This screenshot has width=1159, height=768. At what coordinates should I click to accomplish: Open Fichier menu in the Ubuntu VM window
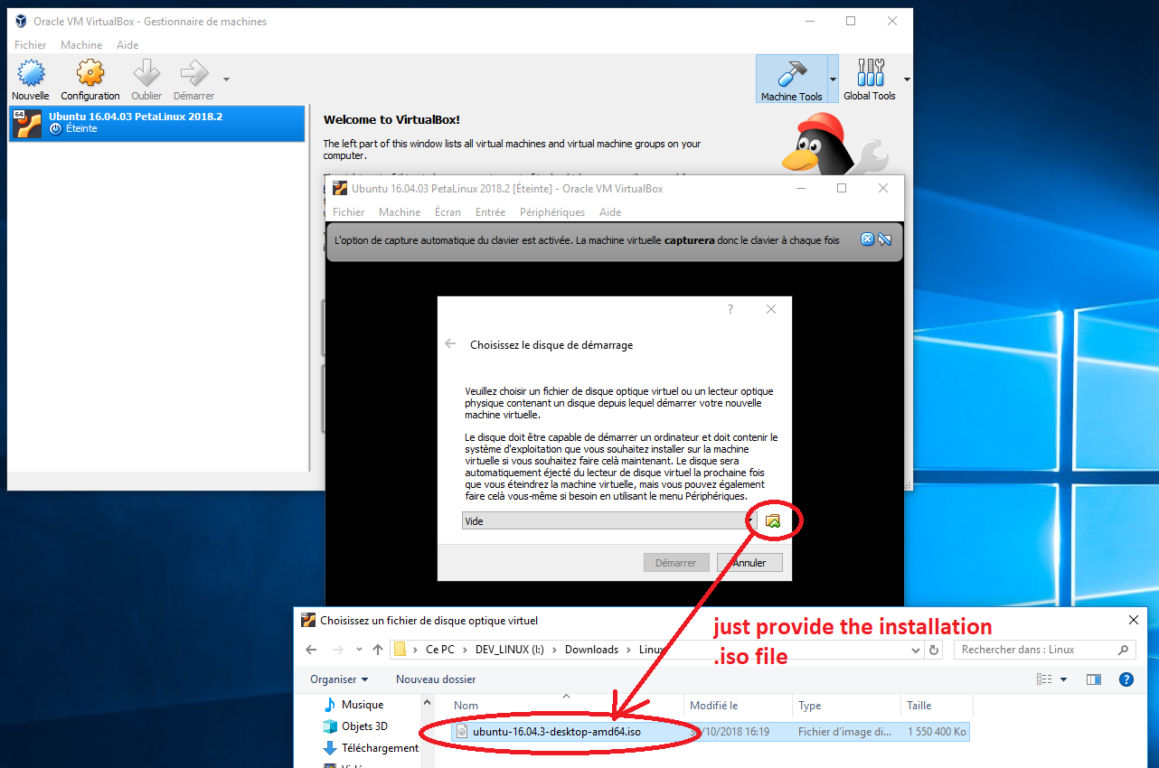pos(349,212)
